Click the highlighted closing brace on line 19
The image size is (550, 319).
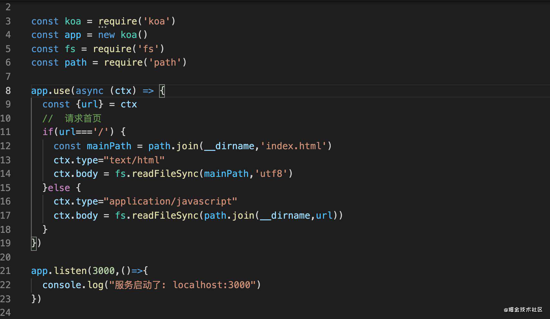coord(34,243)
